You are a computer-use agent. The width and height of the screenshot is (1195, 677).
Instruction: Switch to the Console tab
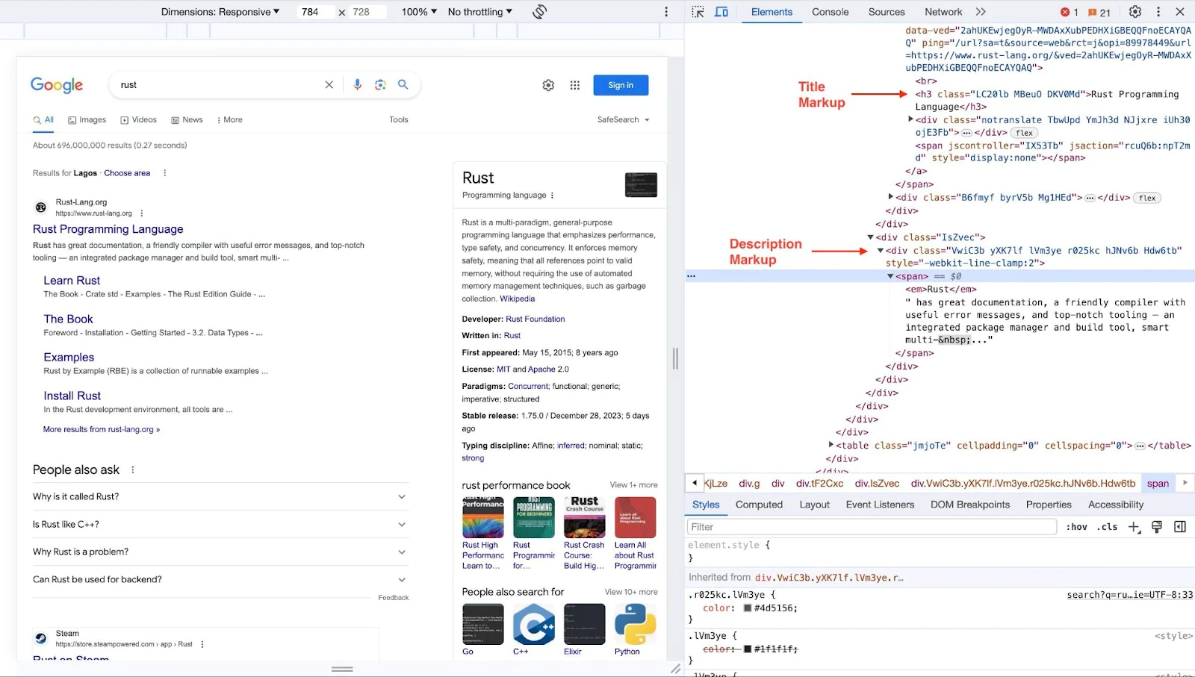pos(831,12)
